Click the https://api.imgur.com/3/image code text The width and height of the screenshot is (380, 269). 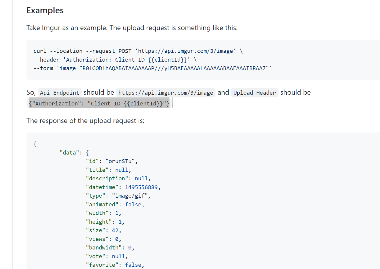point(165,92)
